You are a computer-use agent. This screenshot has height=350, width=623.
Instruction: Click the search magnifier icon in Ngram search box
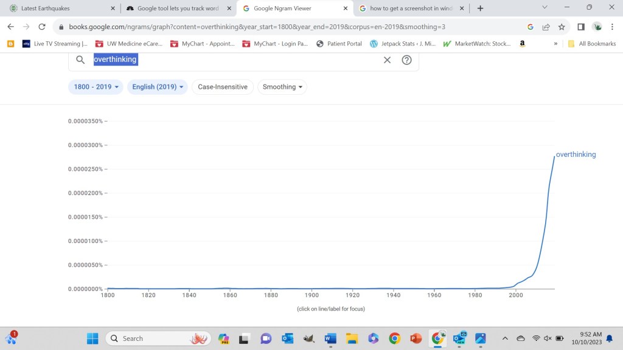point(80,60)
